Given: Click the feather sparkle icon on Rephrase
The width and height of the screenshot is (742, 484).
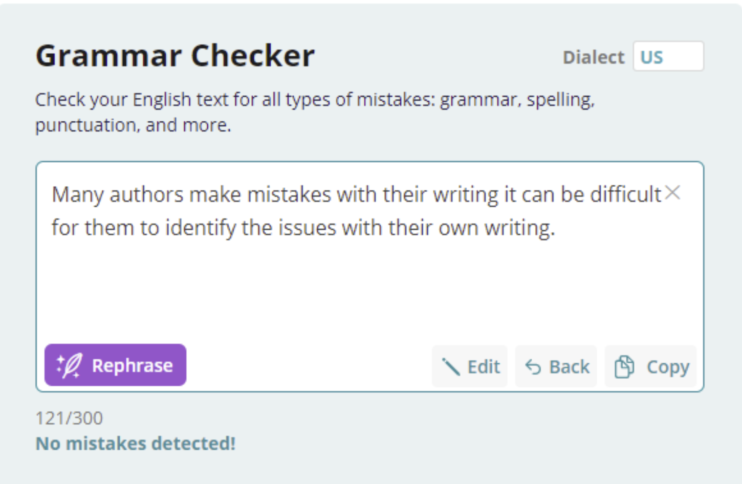Looking at the screenshot, I should [x=69, y=366].
